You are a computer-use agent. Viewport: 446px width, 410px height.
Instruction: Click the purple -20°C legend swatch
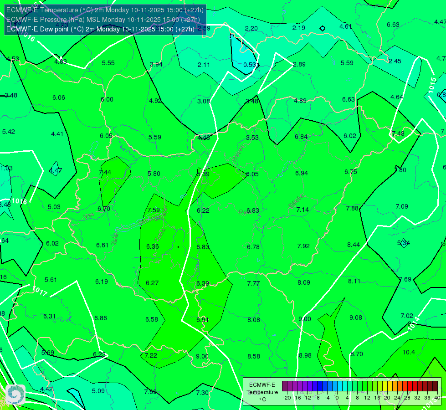point(285,386)
